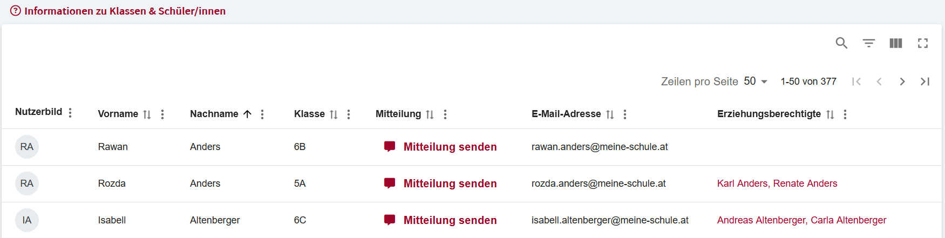Open the Nutzerbild column options menu
The height and width of the screenshot is (238, 945).
[70, 112]
